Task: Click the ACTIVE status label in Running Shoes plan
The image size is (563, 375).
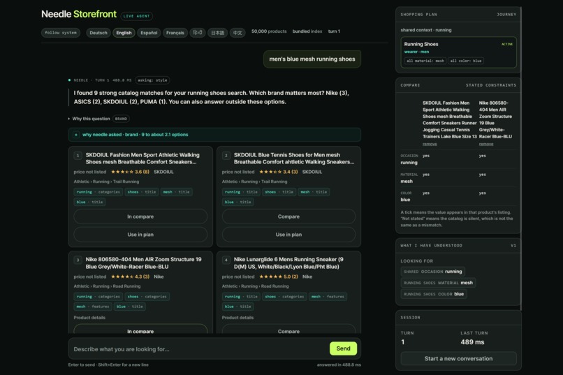Action: (507, 44)
